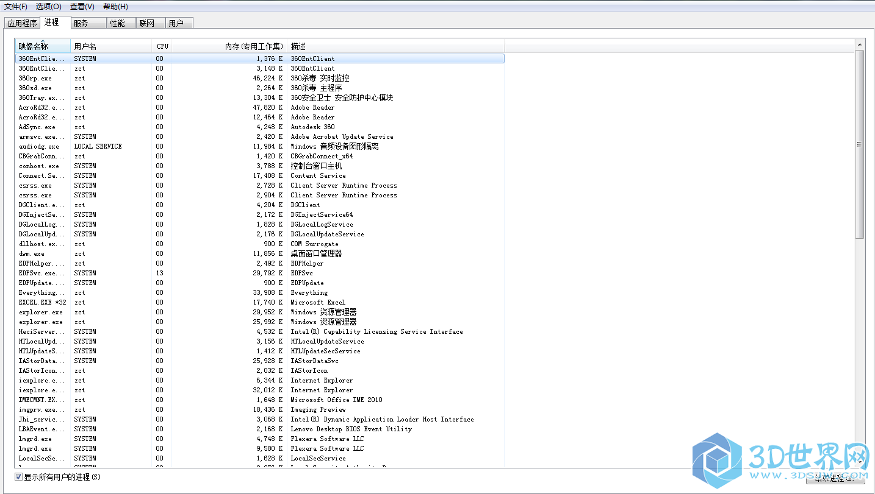Toggle 显示所有用户的进程 checkbox
The width and height of the screenshot is (875, 494).
(x=19, y=477)
